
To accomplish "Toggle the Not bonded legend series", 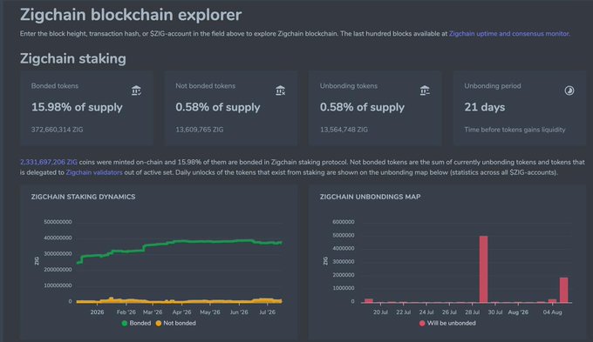I will tap(176, 323).
